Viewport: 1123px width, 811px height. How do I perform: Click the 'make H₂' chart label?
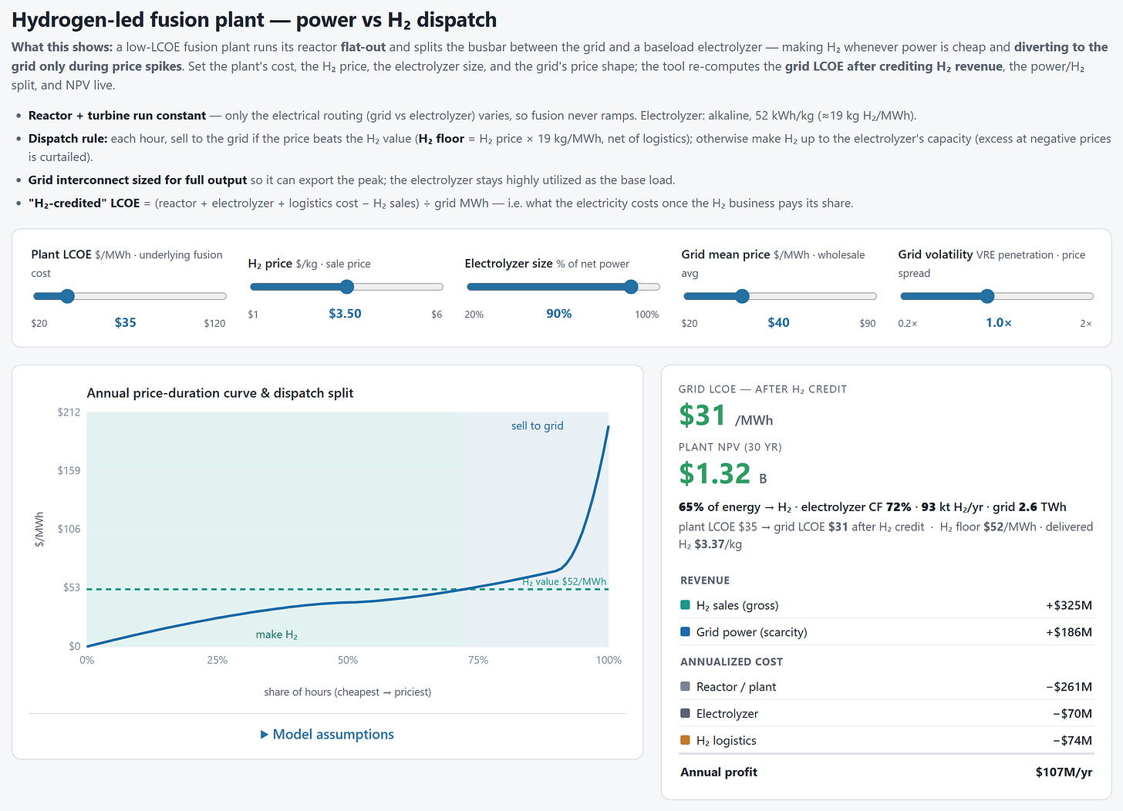point(277,634)
